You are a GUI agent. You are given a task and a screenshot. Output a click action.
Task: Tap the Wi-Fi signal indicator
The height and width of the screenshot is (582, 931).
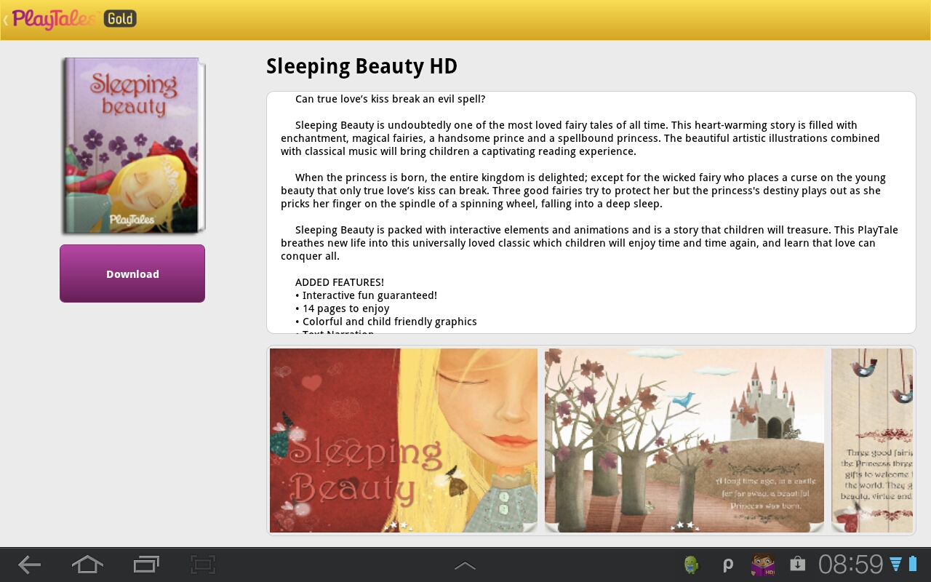tap(896, 564)
